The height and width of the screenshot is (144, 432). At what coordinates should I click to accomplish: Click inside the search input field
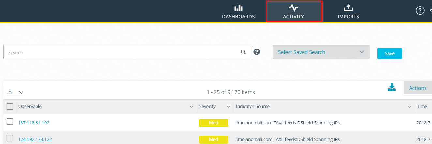[x=121, y=52]
